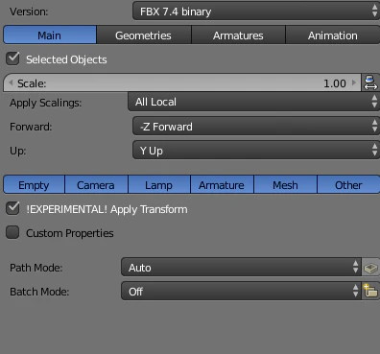Image resolution: width=380 pixels, height=354 pixels.
Task: Switch to the Geometries tab
Action: pyautogui.click(x=143, y=35)
